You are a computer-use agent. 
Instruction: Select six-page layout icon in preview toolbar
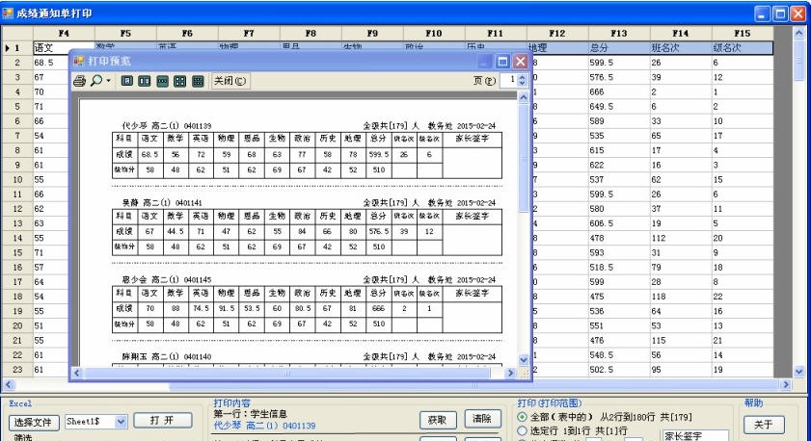(x=198, y=81)
